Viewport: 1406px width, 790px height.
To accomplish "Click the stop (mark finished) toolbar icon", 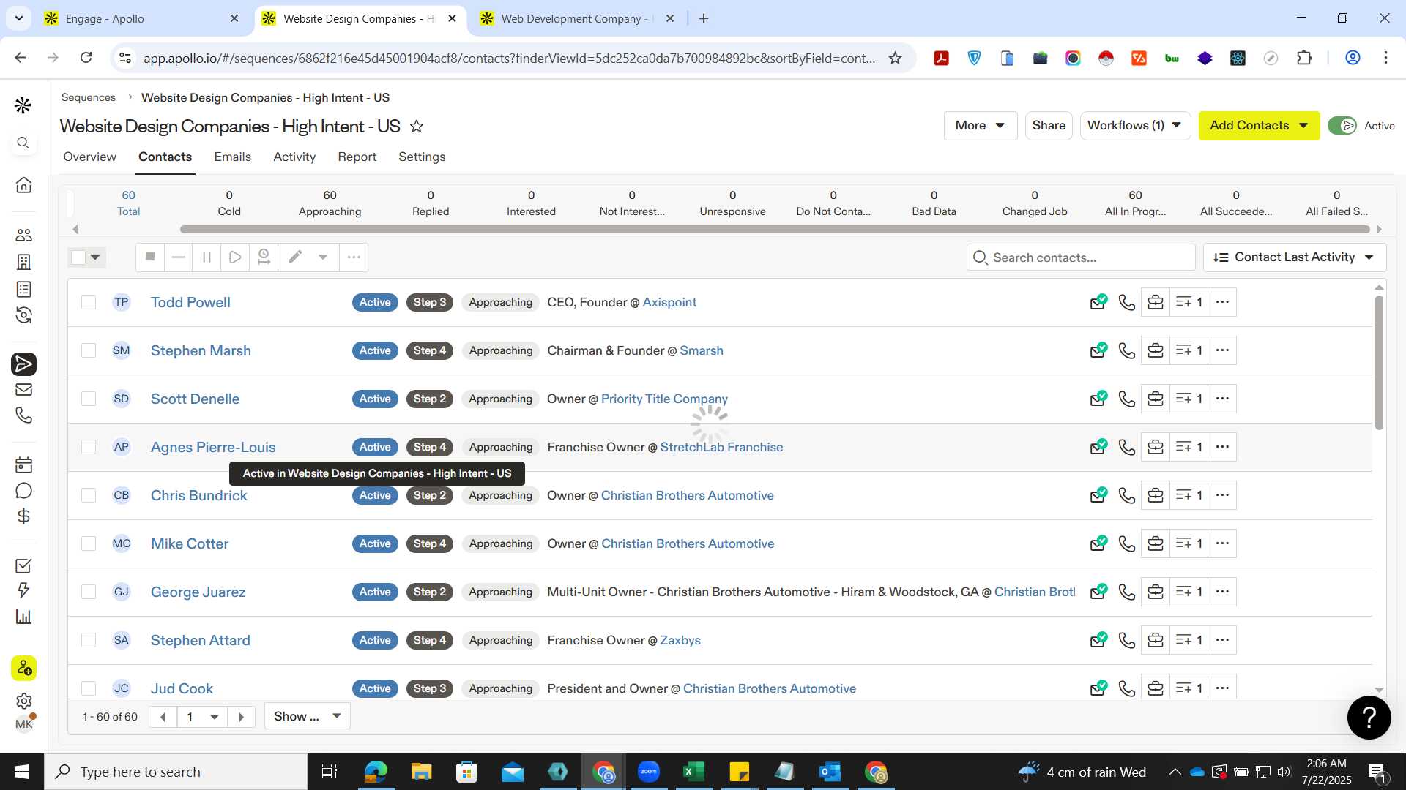I will 150,257.
